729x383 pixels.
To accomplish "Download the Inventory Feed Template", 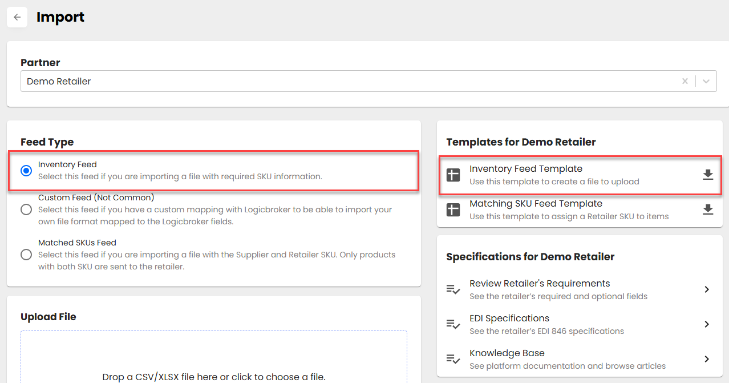I will [x=708, y=175].
